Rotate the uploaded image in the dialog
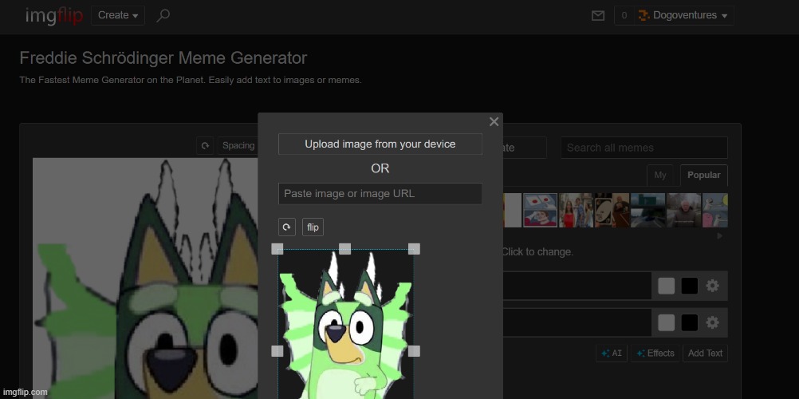The image size is (799, 399). 287,227
